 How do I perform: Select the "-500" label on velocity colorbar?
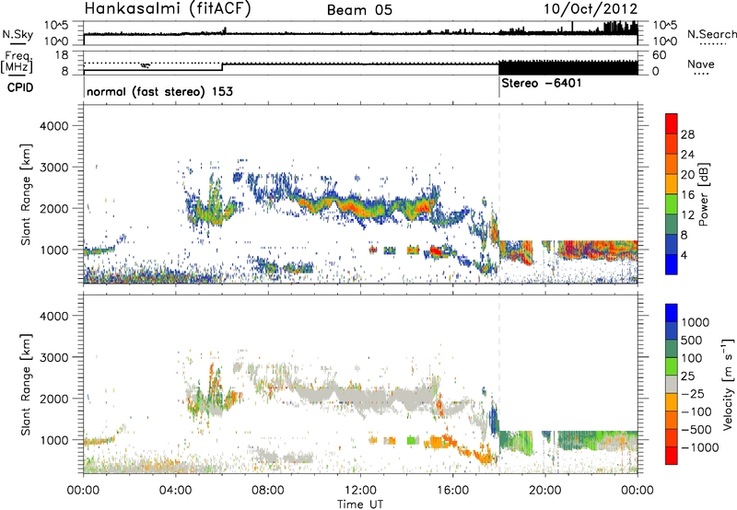pyautogui.click(x=696, y=429)
